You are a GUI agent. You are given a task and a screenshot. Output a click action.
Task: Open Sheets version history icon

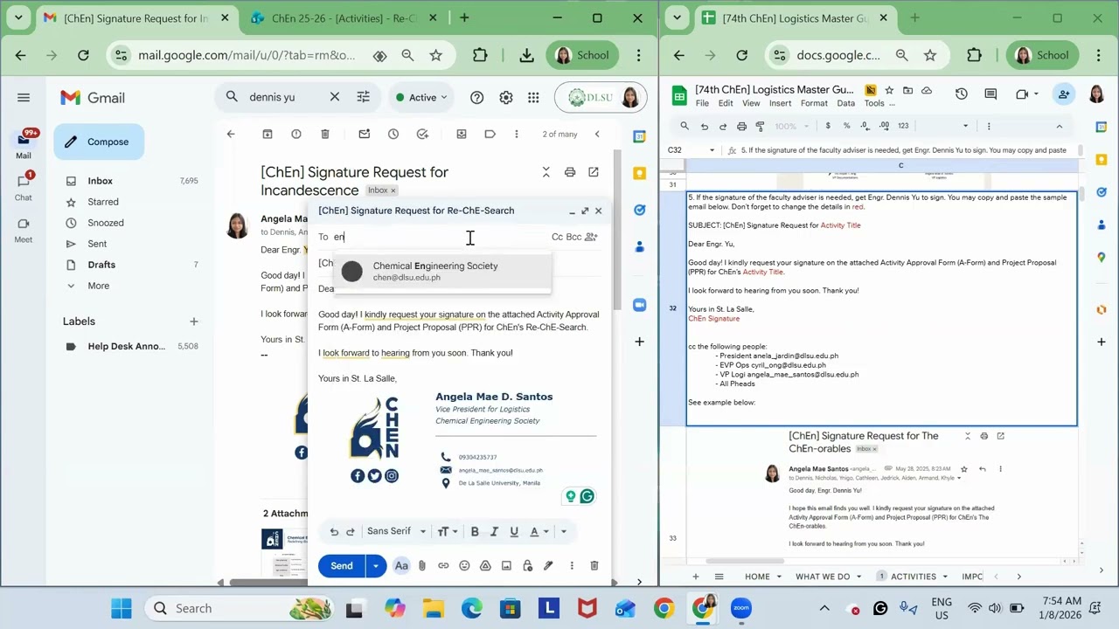(x=962, y=93)
